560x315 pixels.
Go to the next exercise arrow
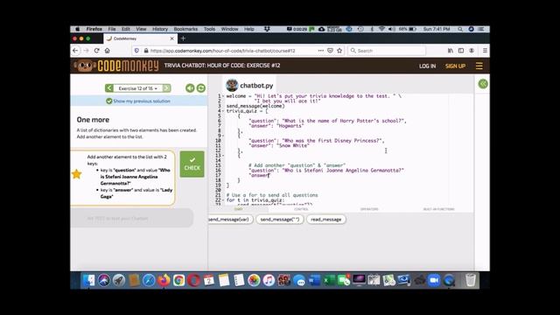click(x=167, y=88)
